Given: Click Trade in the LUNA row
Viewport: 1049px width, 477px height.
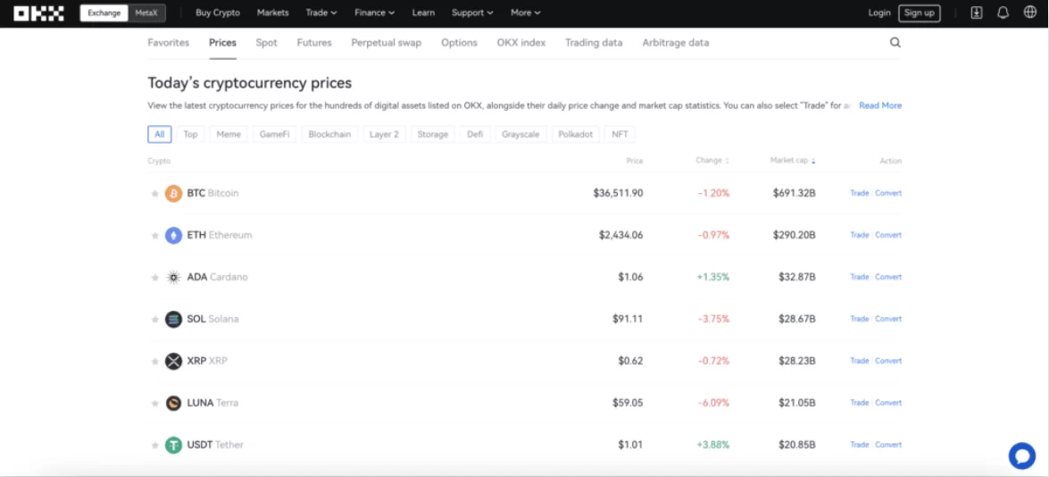Looking at the screenshot, I should 859,403.
